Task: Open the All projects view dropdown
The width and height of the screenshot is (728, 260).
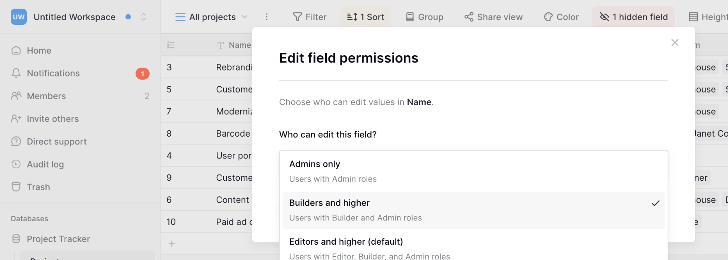Action: point(212,17)
